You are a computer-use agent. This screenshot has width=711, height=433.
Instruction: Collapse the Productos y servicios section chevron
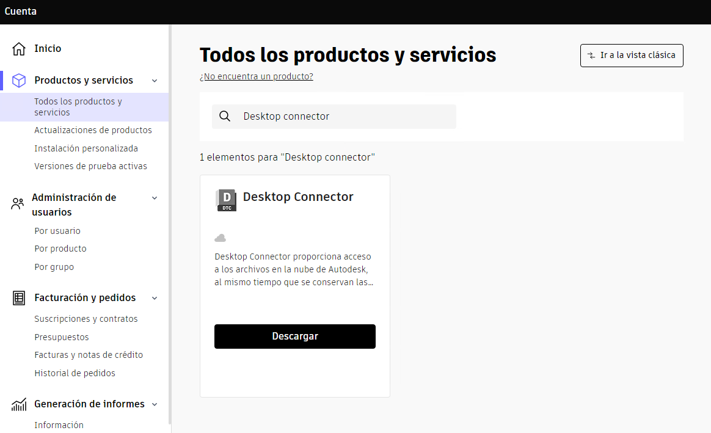click(x=155, y=81)
